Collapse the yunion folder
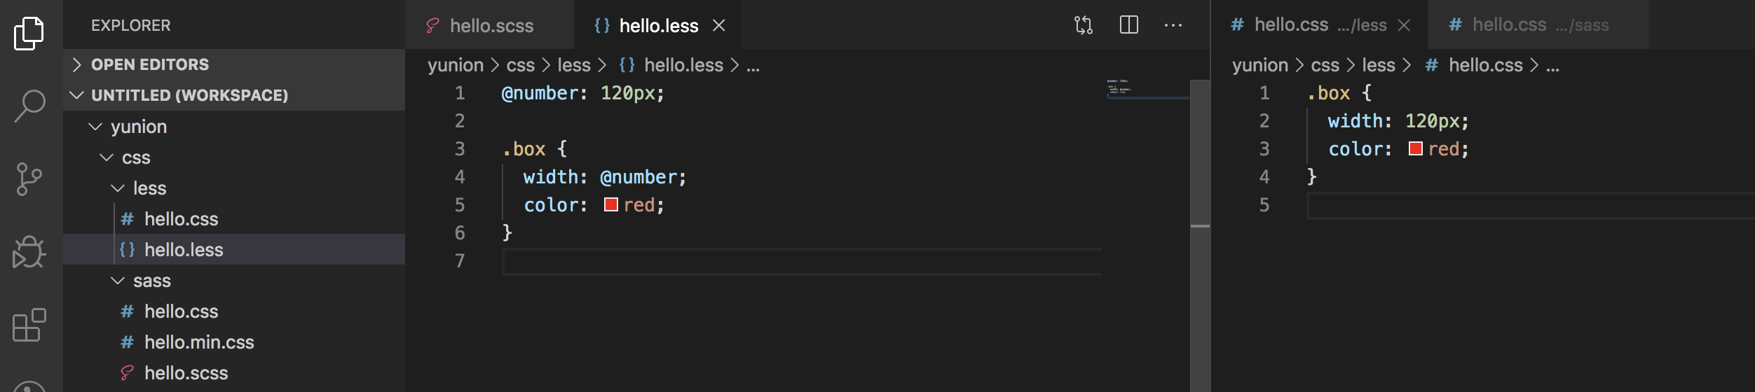This screenshot has height=392, width=1755. [x=95, y=127]
